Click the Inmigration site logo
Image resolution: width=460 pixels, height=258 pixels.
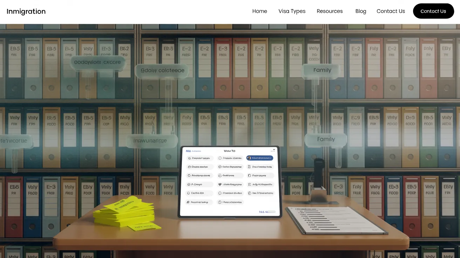26,11
